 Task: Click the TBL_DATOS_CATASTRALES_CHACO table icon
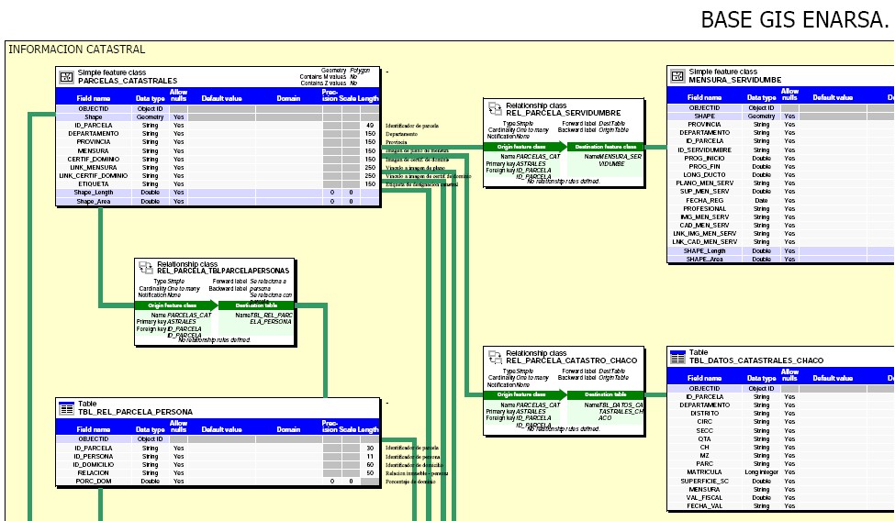[x=677, y=357]
